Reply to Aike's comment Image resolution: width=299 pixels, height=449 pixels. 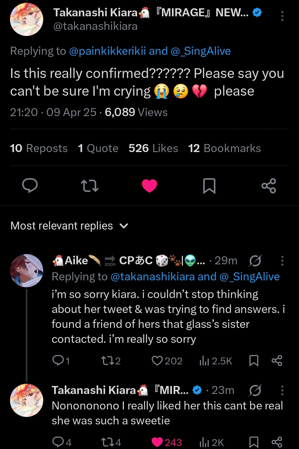[58, 361]
